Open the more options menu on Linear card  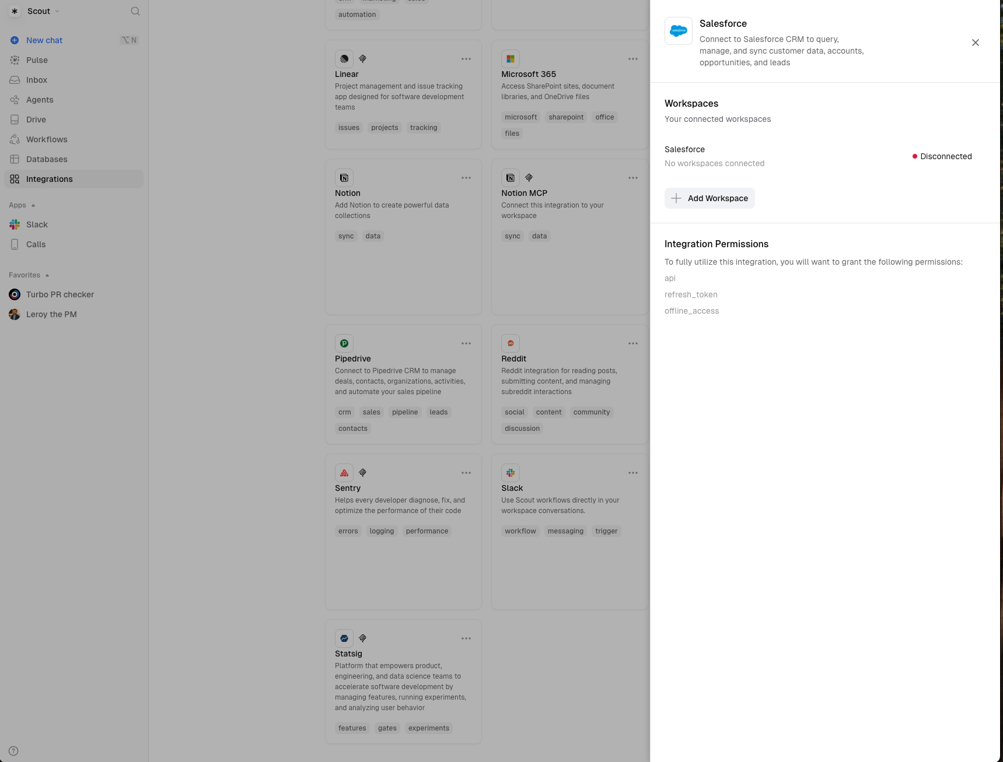pos(466,59)
